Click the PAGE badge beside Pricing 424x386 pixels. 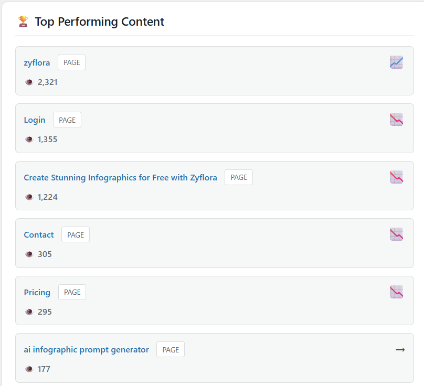(71, 292)
